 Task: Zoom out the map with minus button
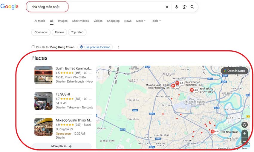[245, 141]
